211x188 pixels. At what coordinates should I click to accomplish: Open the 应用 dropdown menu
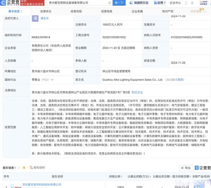[160, 3]
